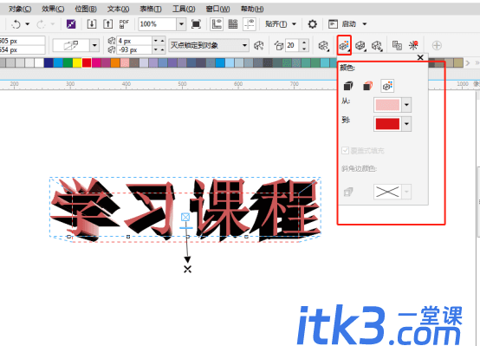
Task: Click the extrude handle box at text center
Action: click(x=185, y=217)
